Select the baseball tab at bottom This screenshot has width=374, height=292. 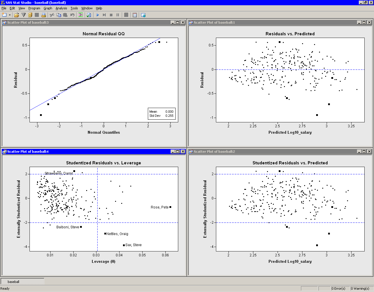pyautogui.click(x=22, y=281)
